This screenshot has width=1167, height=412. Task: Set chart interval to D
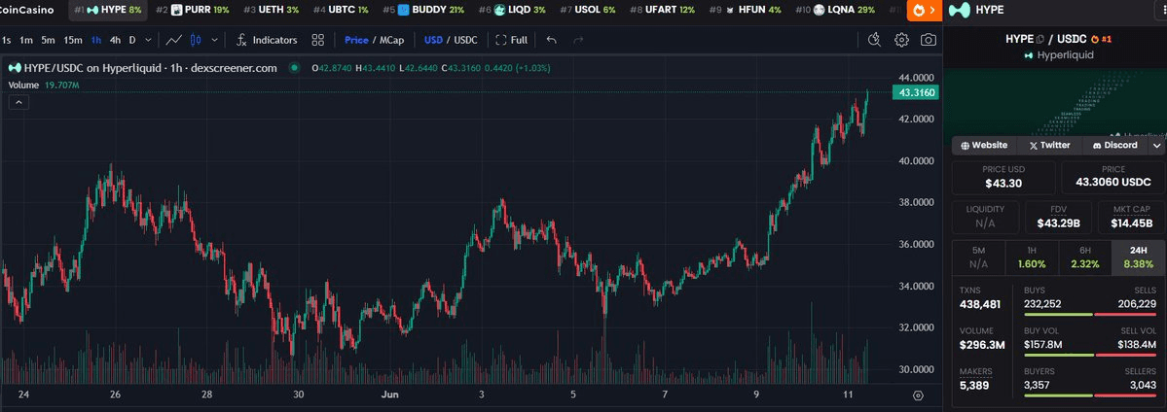[x=132, y=40]
